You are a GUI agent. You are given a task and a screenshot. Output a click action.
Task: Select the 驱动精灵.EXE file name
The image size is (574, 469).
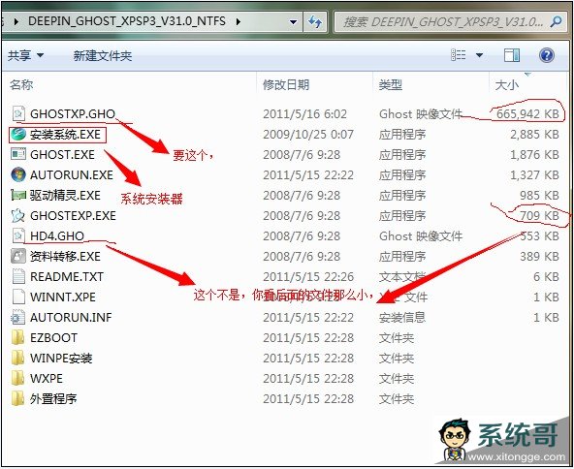(65, 196)
